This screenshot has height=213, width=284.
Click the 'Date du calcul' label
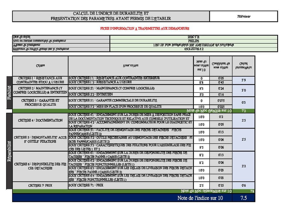[x=22, y=37]
